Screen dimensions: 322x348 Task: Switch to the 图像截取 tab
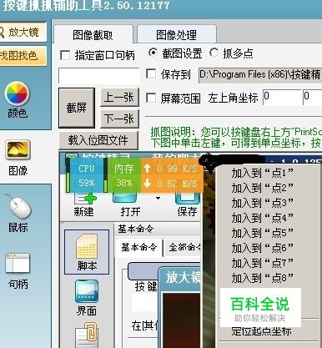[x=93, y=35]
